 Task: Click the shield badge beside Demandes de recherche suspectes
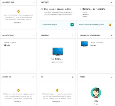coord(110,25)
